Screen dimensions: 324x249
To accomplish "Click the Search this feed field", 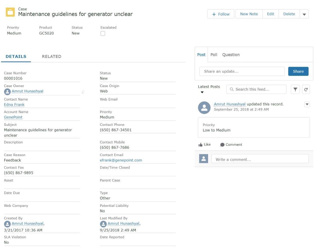I will (x=256, y=89).
